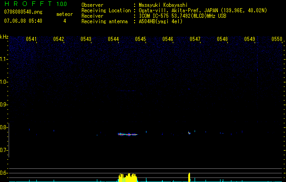The image size is (286, 182).
Task: Select the 0543 time axis label
Action: point(86,39)
